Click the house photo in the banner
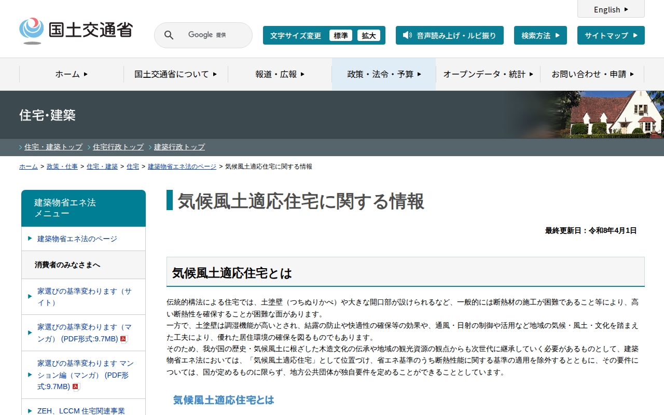The image size is (664, 415). pos(612,114)
